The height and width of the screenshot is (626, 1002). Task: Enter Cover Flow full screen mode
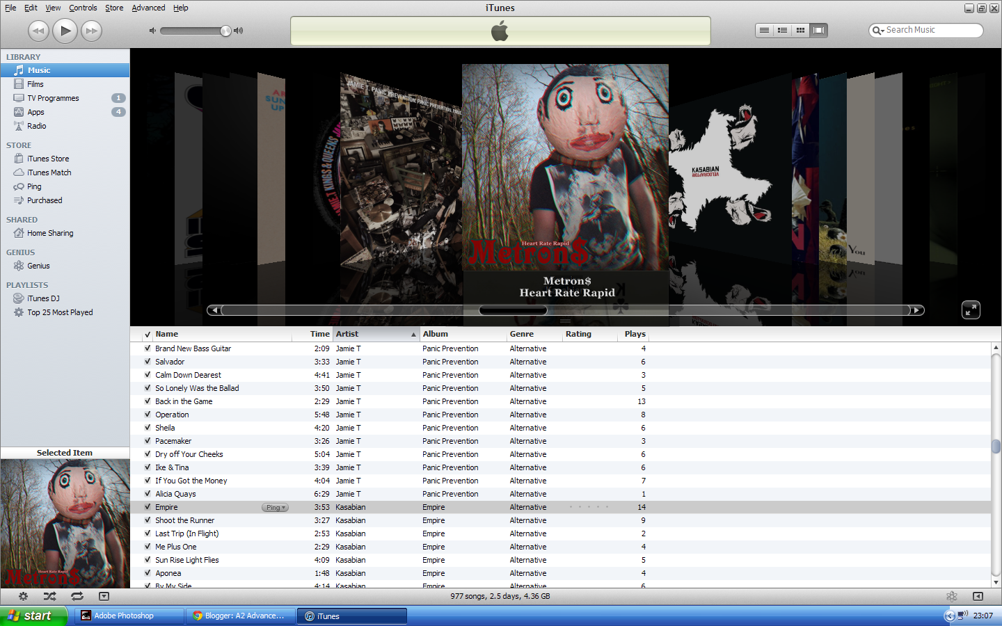tap(971, 310)
